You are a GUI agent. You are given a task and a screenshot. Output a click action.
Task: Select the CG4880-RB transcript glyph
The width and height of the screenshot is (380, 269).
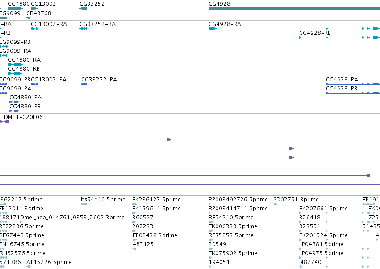pos(15,73)
